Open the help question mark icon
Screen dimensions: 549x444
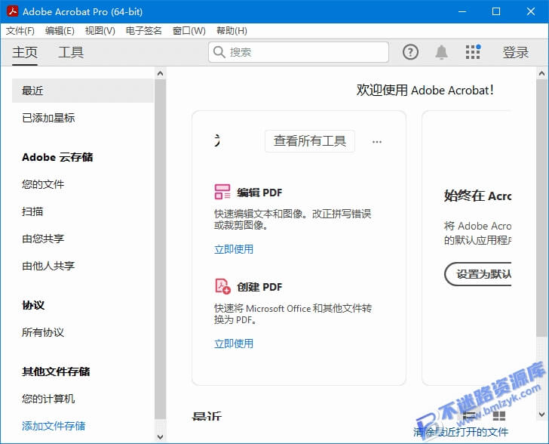410,52
